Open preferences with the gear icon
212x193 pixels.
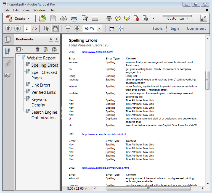coord(109,18)
